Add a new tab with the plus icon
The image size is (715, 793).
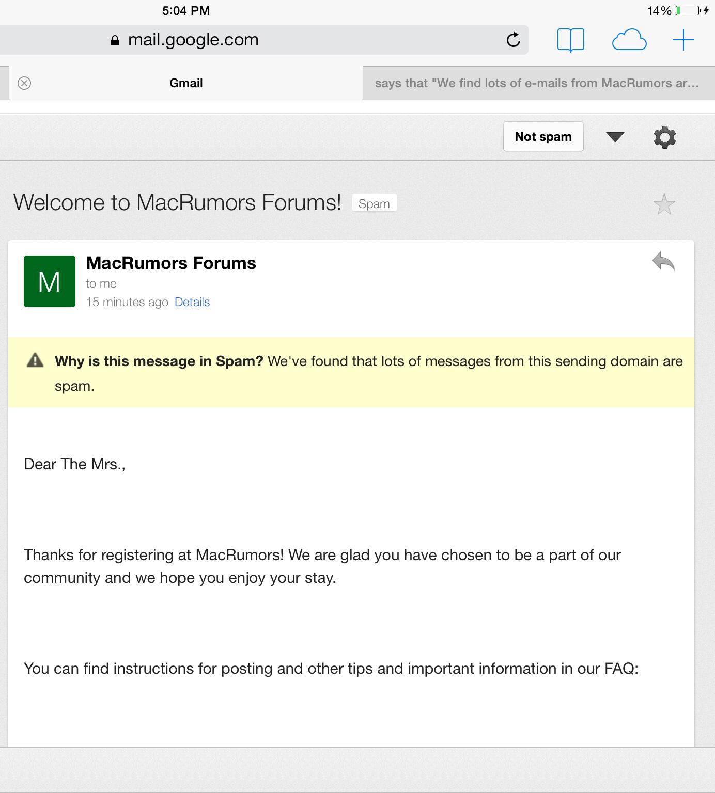click(x=683, y=40)
